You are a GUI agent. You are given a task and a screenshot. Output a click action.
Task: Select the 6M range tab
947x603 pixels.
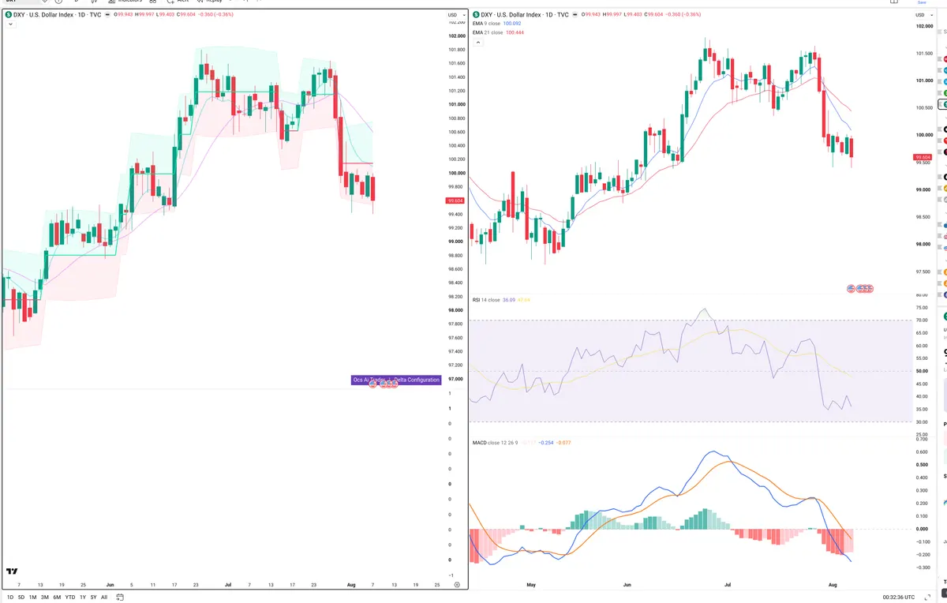57,597
